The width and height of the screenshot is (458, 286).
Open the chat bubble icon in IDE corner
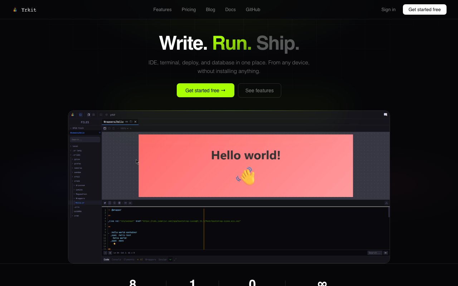coord(385,115)
